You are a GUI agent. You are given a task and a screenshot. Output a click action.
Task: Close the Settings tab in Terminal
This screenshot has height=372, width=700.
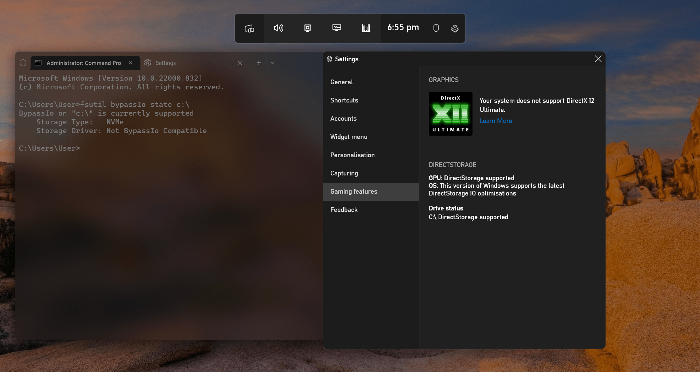tap(240, 63)
